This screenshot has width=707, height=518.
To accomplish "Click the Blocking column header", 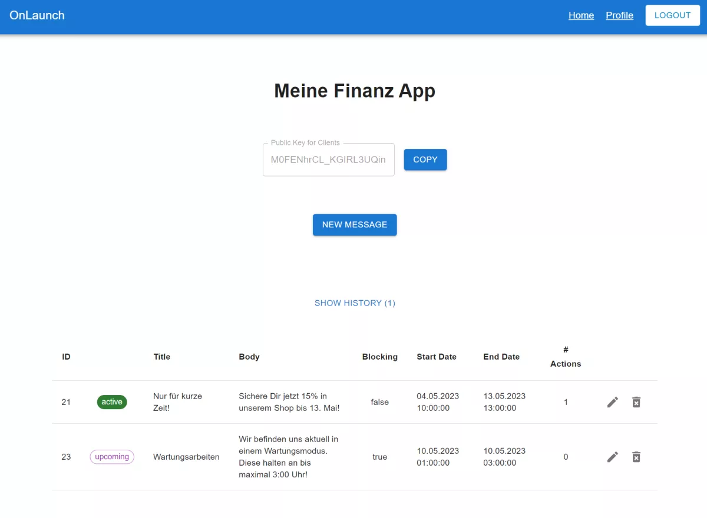I will (380, 357).
